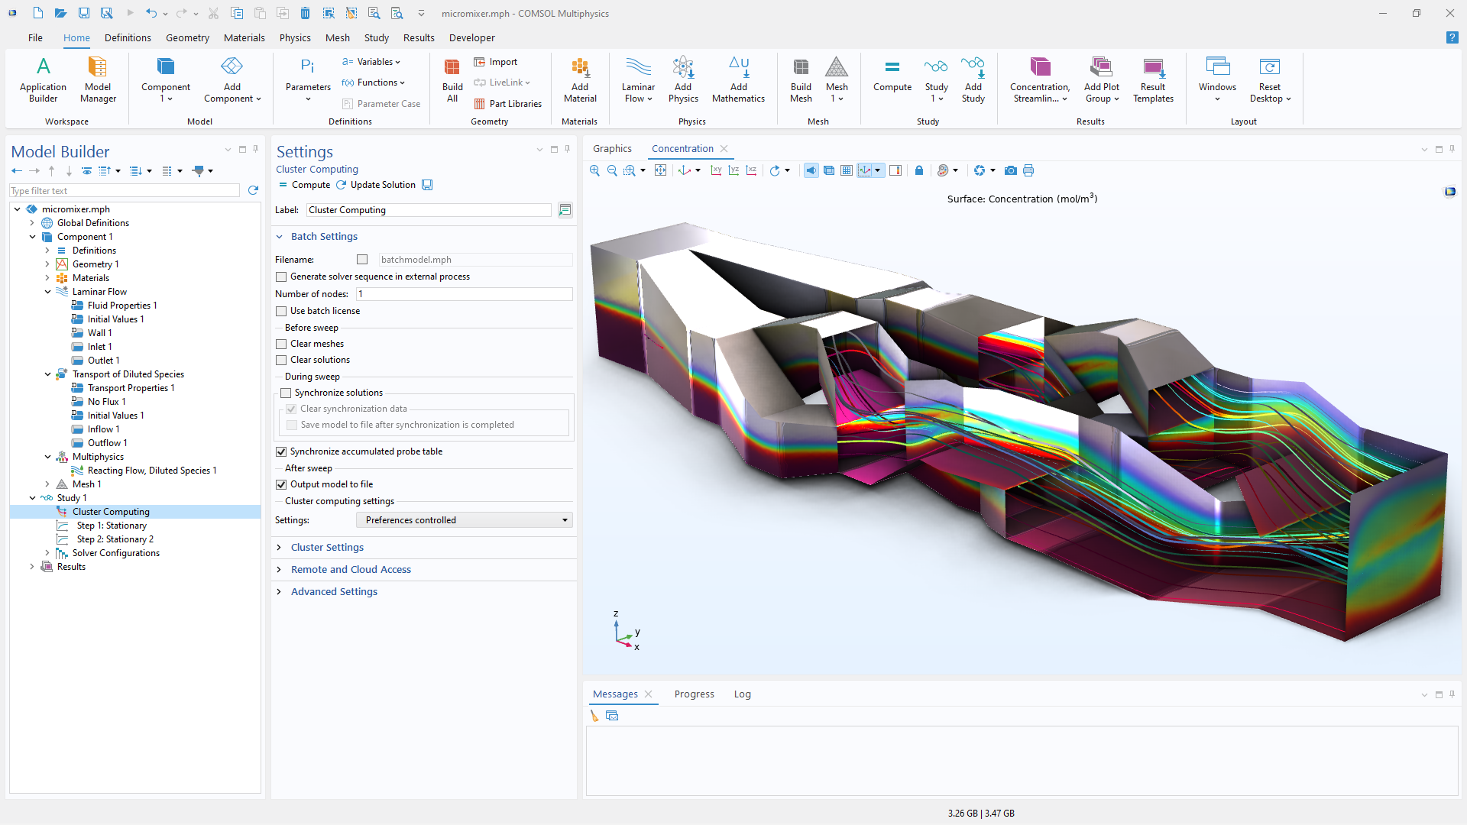Screen dimensions: 1467x825
Task: Check Clear meshes option
Action: [281, 344]
